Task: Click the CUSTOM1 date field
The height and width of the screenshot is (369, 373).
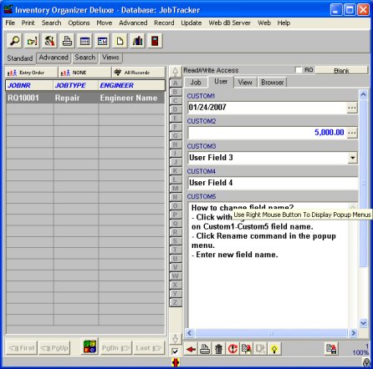Action: [x=267, y=108]
